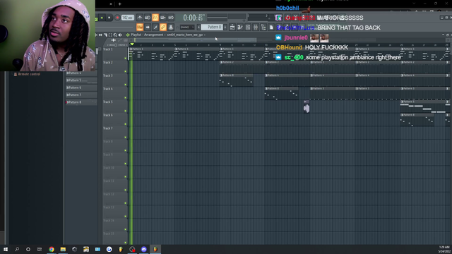This screenshot has height=254, width=452.
Task: Open Windows Start menu
Action: coord(6,249)
